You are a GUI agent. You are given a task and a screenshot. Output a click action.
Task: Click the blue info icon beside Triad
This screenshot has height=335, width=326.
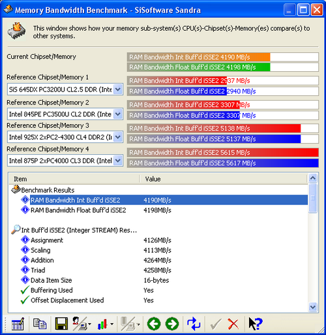(x=25, y=270)
